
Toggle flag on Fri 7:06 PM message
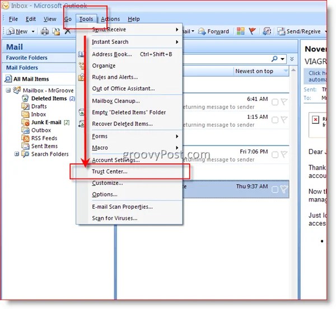[284, 154]
